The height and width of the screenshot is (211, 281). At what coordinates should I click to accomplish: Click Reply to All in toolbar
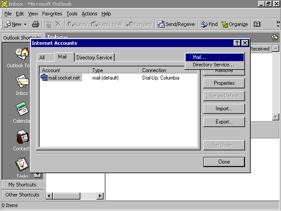[107, 24]
